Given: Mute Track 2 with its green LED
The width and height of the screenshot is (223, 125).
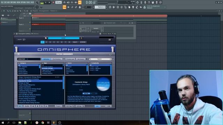Looking at the screenshot, I should click(30, 29).
